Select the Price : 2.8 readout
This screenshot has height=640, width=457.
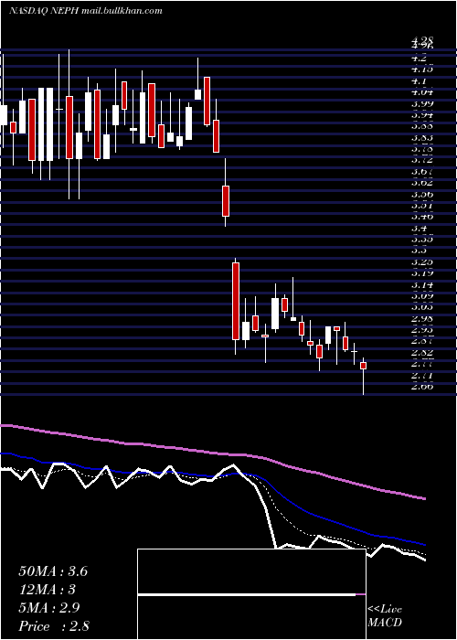[54, 625]
